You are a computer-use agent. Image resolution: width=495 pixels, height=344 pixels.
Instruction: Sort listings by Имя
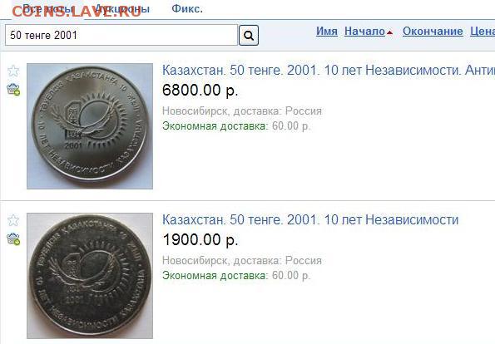pyautogui.click(x=327, y=32)
